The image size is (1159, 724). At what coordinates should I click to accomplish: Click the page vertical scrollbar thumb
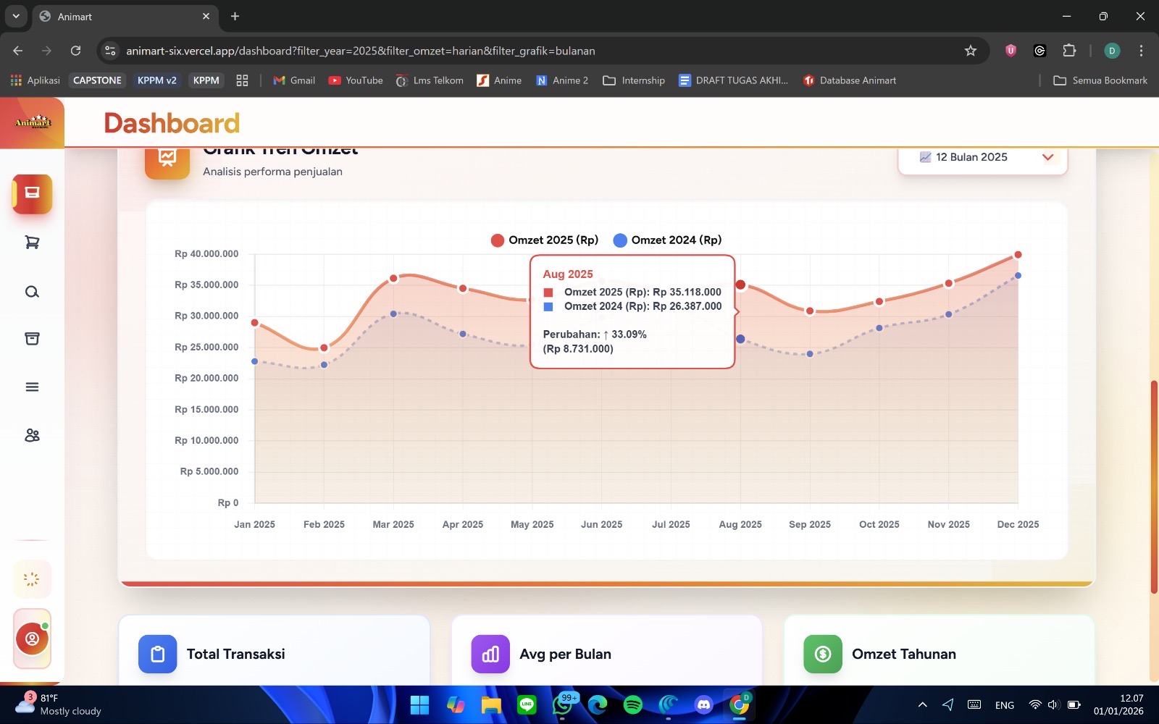[1154, 487]
